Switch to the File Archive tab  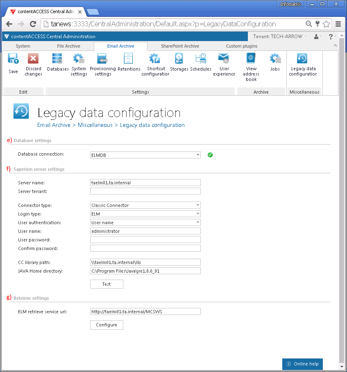point(68,46)
